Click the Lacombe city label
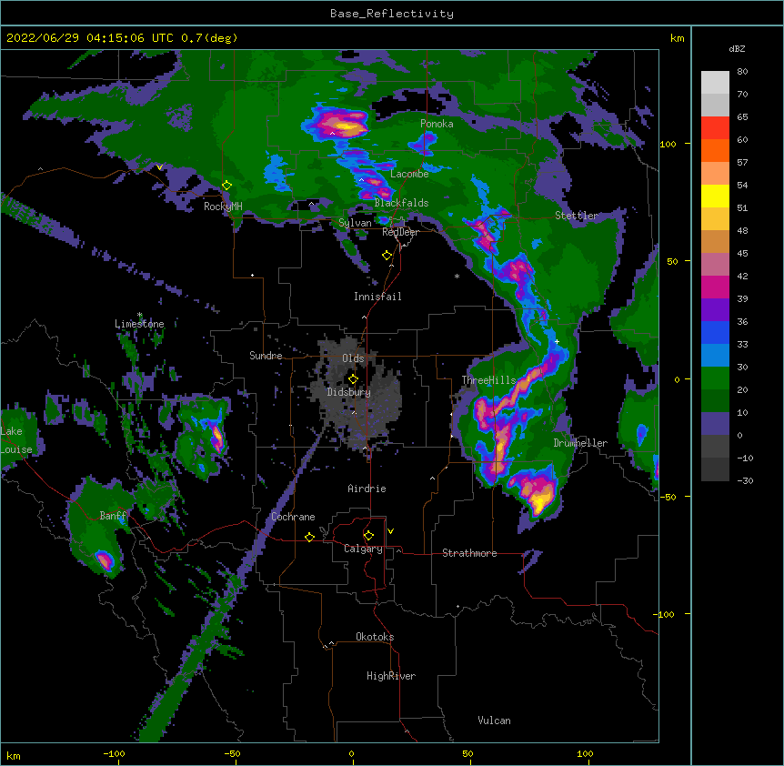Image resolution: width=784 pixels, height=766 pixels. [x=409, y=174]
